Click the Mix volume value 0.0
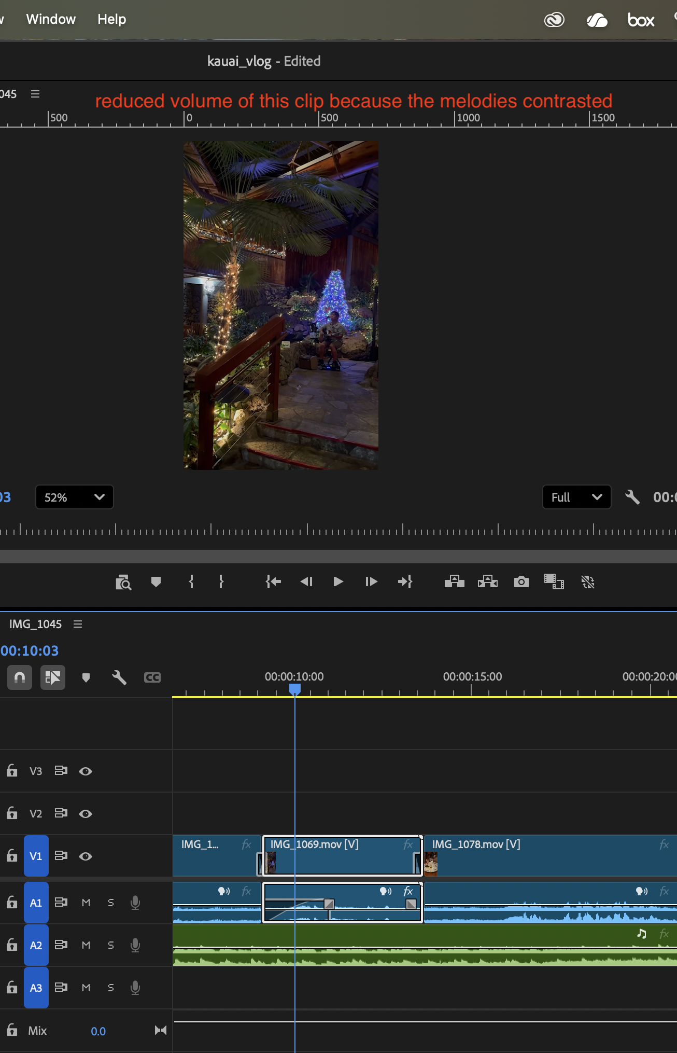The image size is (677, 1053). click(98, 1031)
